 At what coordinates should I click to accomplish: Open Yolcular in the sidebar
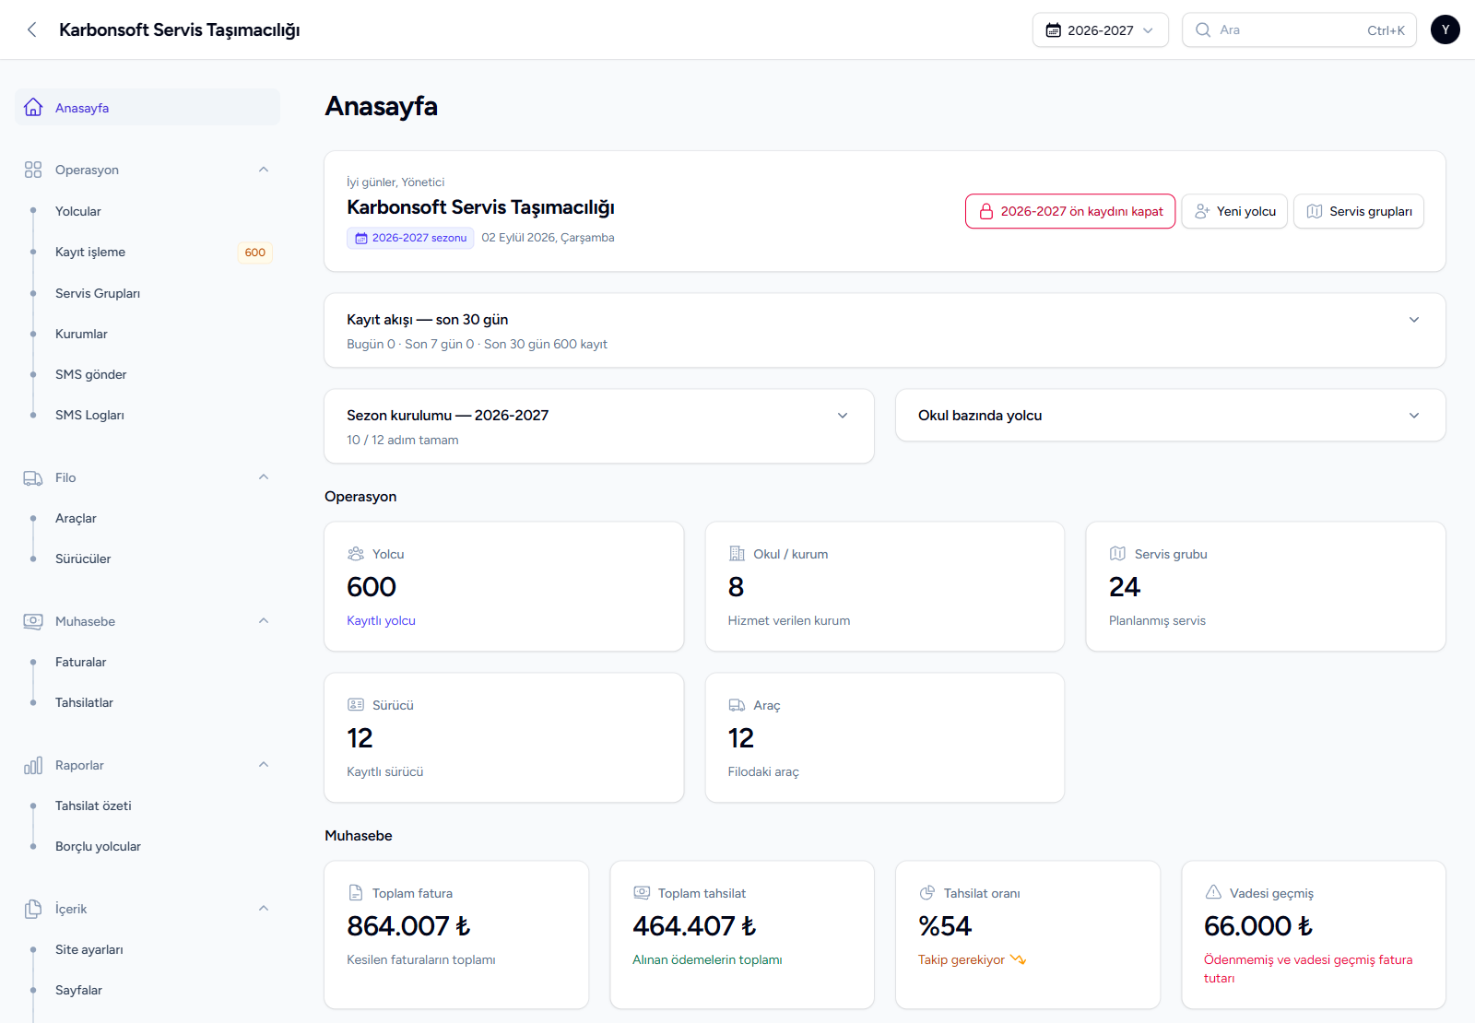click(x=147, y=211)
